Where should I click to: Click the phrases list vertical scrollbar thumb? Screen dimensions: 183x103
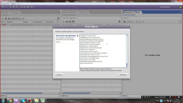pyautogui.click(x=127, y=64)
